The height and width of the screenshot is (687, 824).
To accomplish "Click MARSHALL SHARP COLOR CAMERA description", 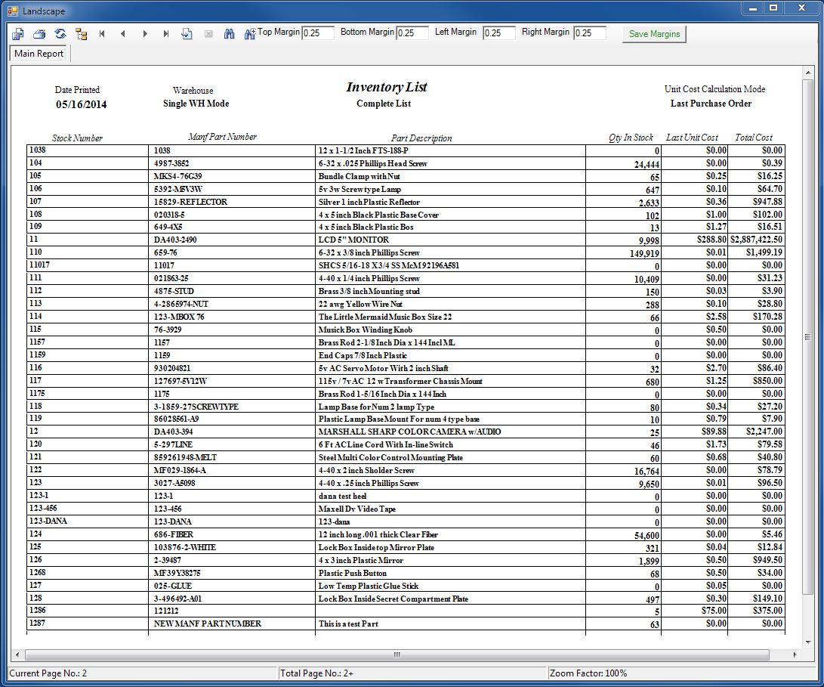I will pos(409,432).
